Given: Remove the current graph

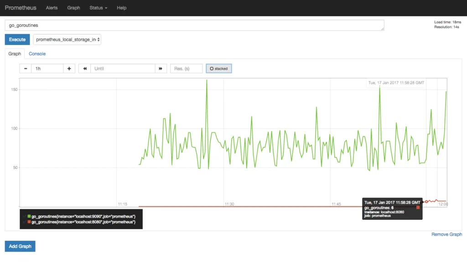Looking at the screenshot, I should click(447, 234).
